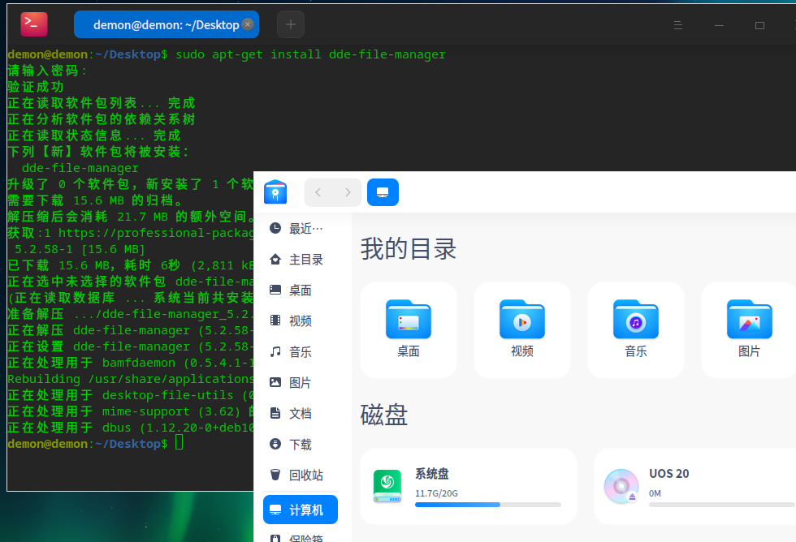796x542 pixels.
Task: Open the terminal hamburger menu
Action: point(678,24)
